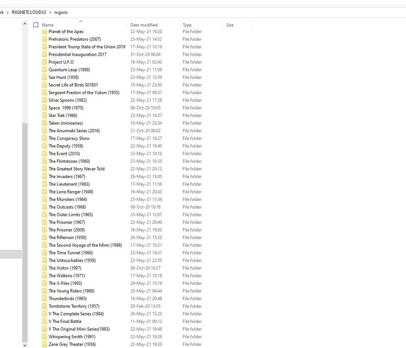Select Sergeant Preston of the Yukon folder icon
The height and width of the screenshot is (348, 406).
coord(45,93)
